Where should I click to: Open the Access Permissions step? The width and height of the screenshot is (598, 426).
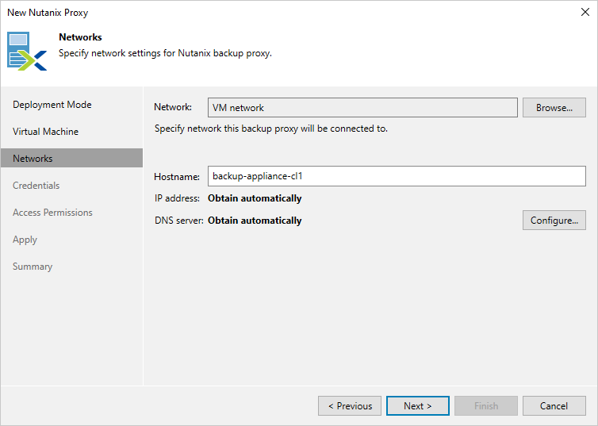52,213
